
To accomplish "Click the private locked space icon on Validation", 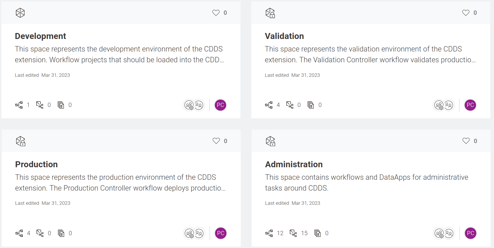I will pyautogui.click(x=270, y=13).
